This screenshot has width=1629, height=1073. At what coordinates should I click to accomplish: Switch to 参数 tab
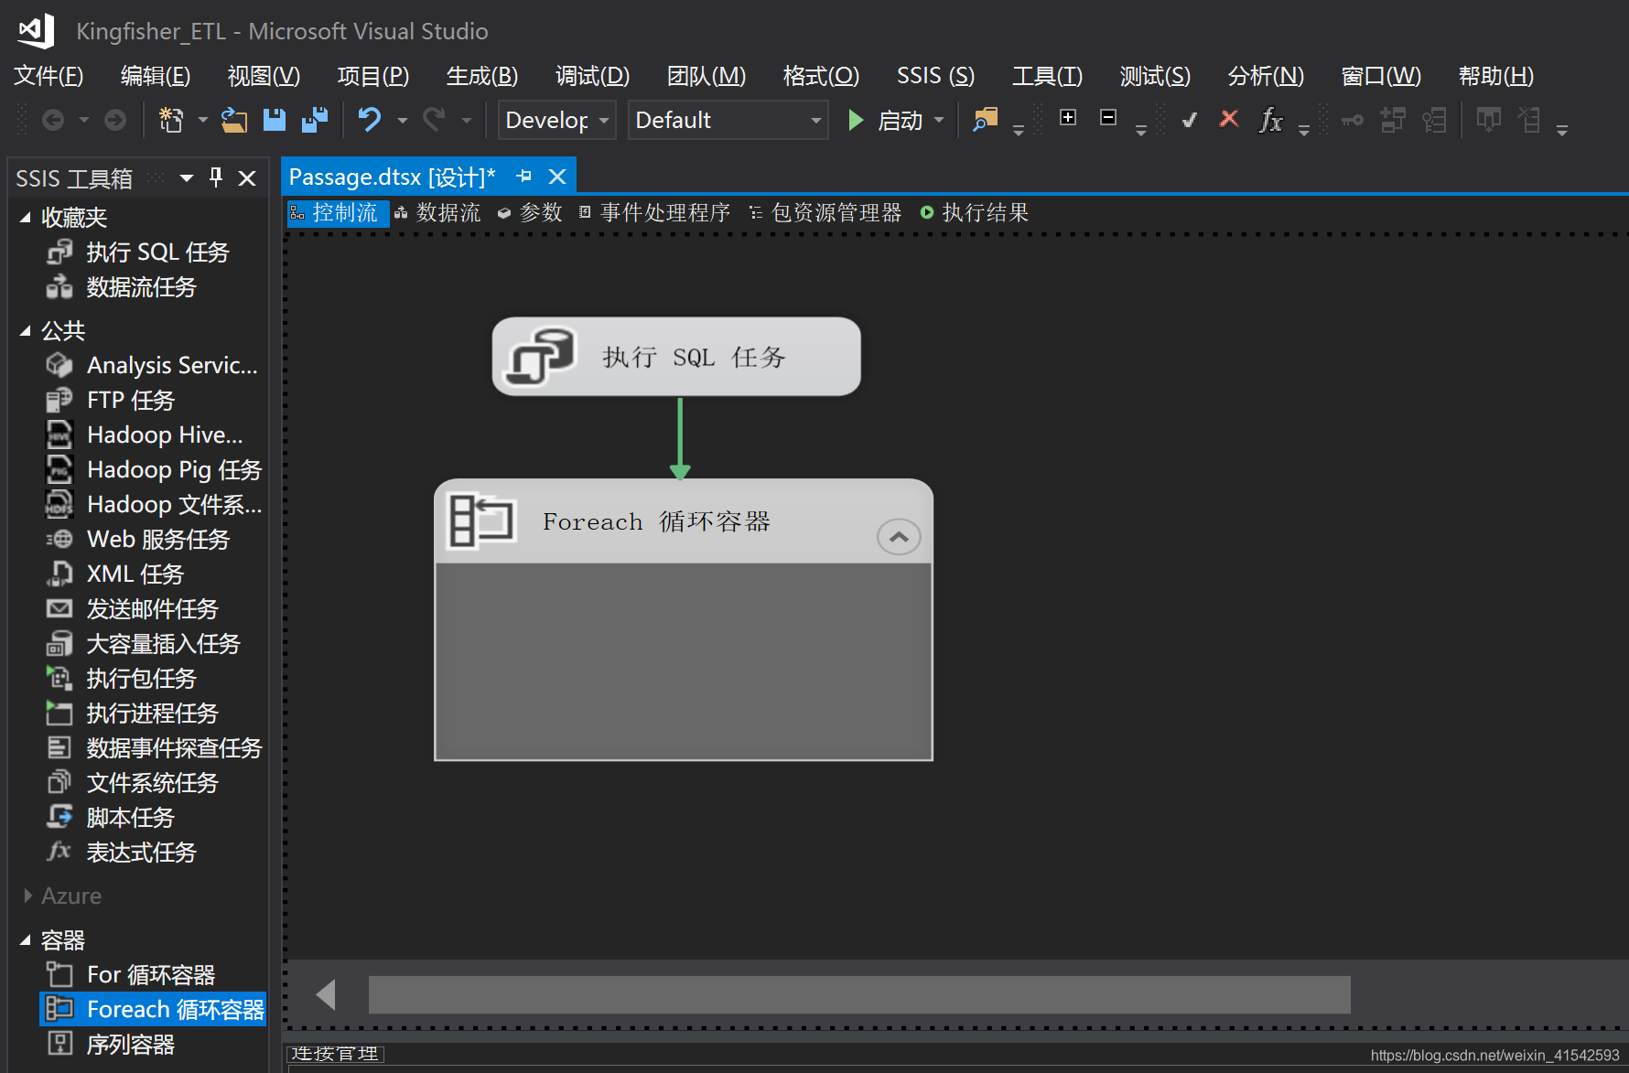(530, 213)
